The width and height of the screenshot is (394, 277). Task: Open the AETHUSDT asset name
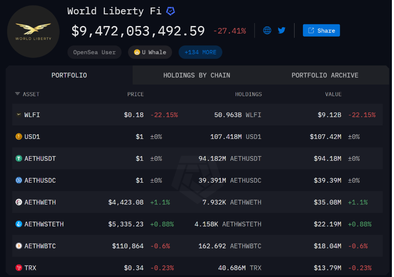pyautogui.click(x=40, y=159)
